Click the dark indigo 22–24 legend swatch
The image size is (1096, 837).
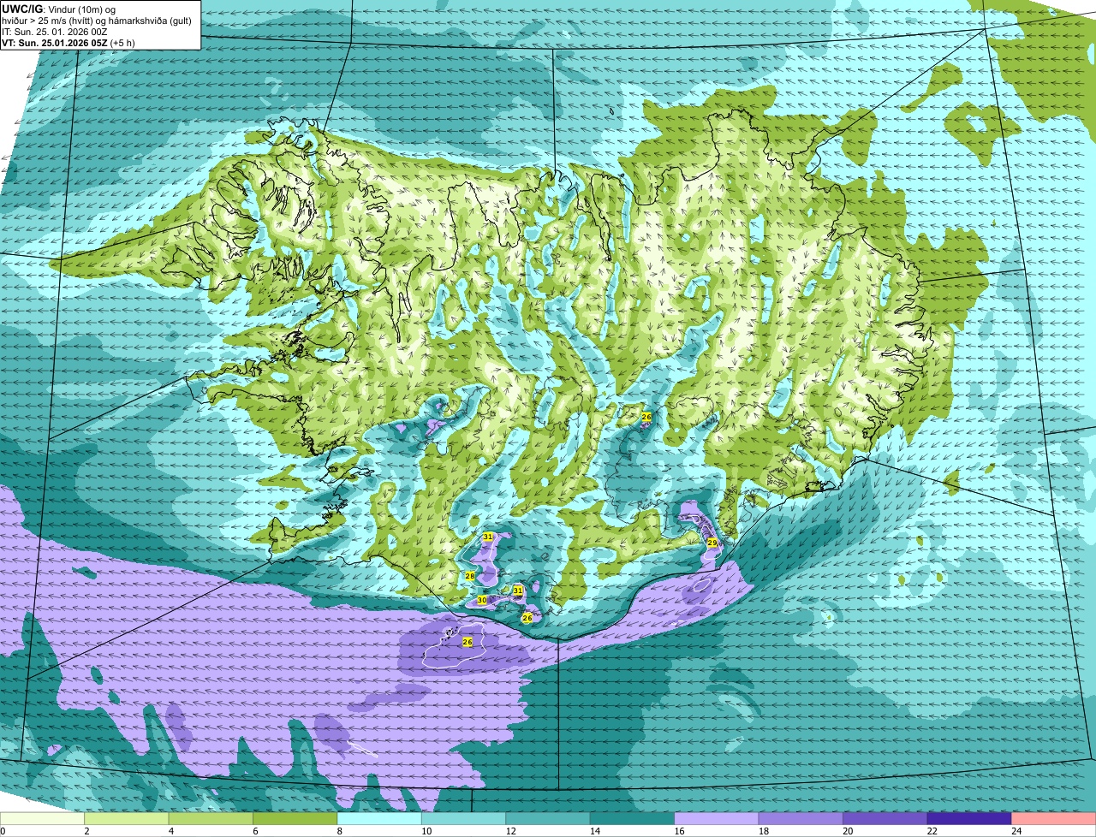(x=969, y=818)
